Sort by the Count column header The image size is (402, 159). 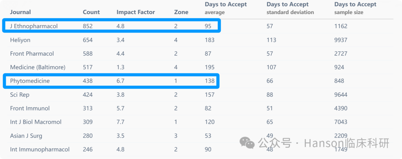pos(91,12)
